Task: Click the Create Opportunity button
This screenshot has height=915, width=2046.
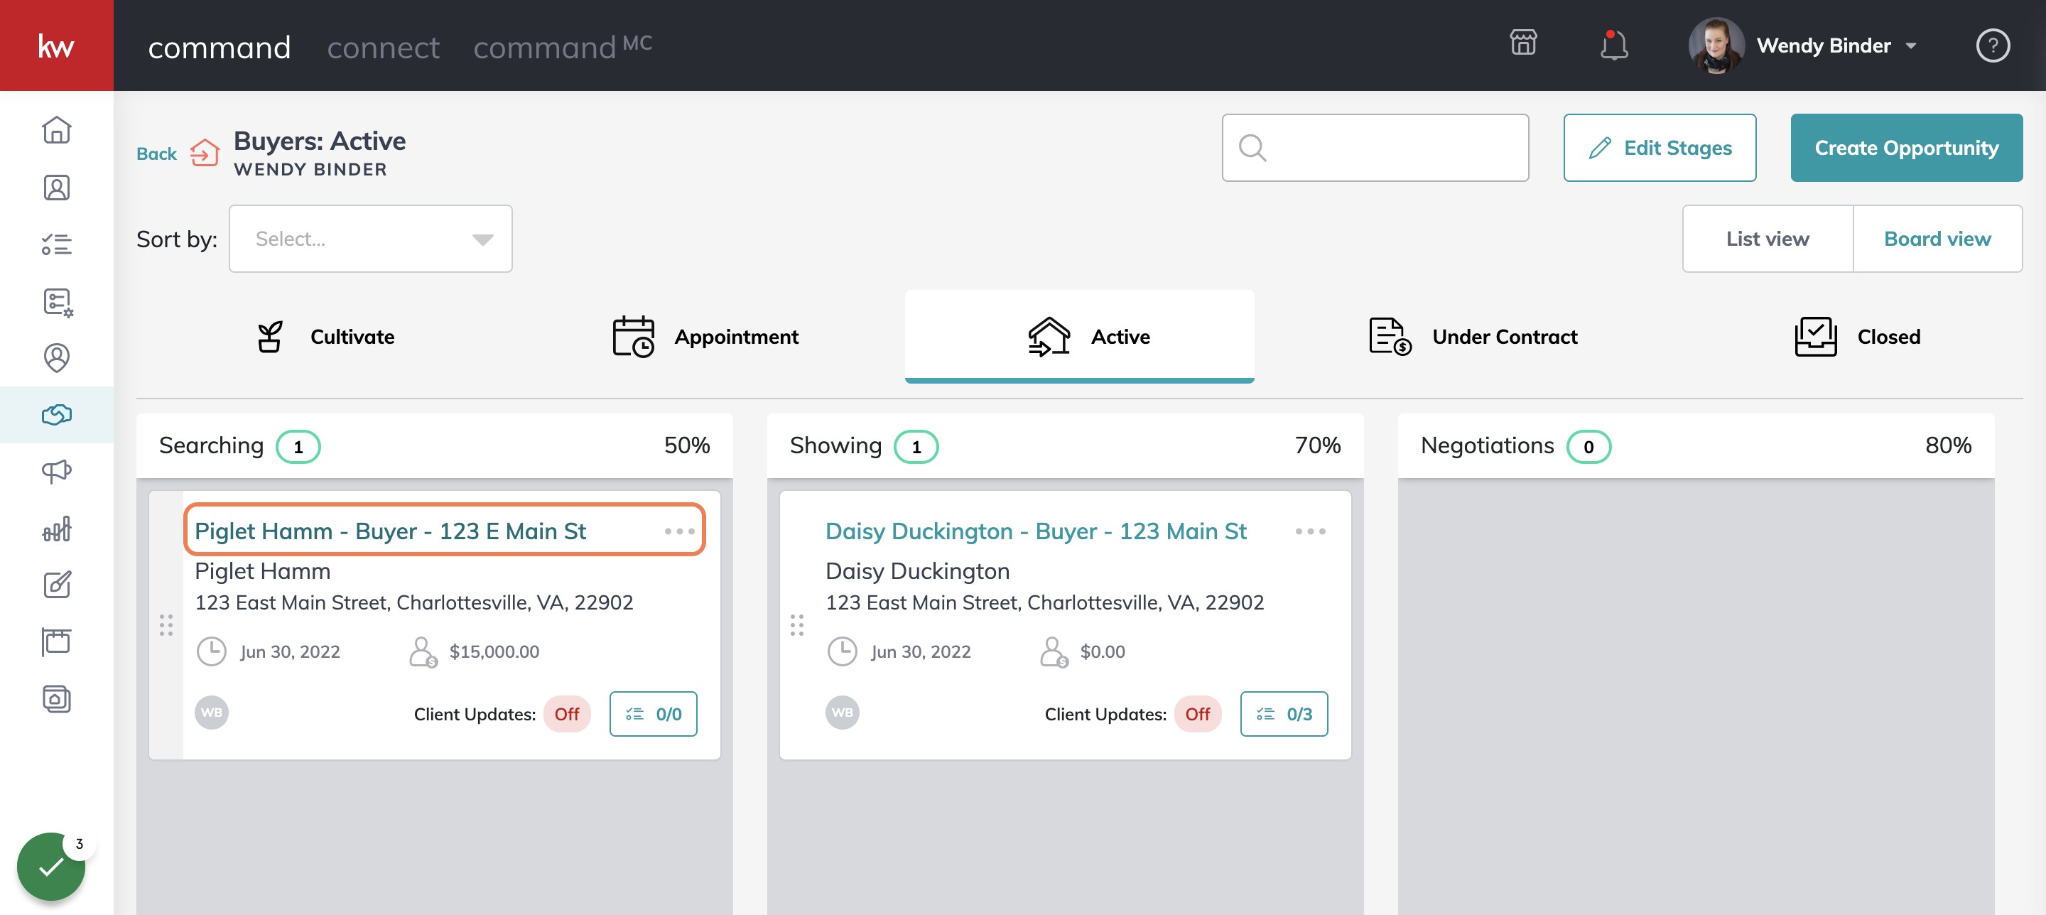Action: (x=1906, y=148)
